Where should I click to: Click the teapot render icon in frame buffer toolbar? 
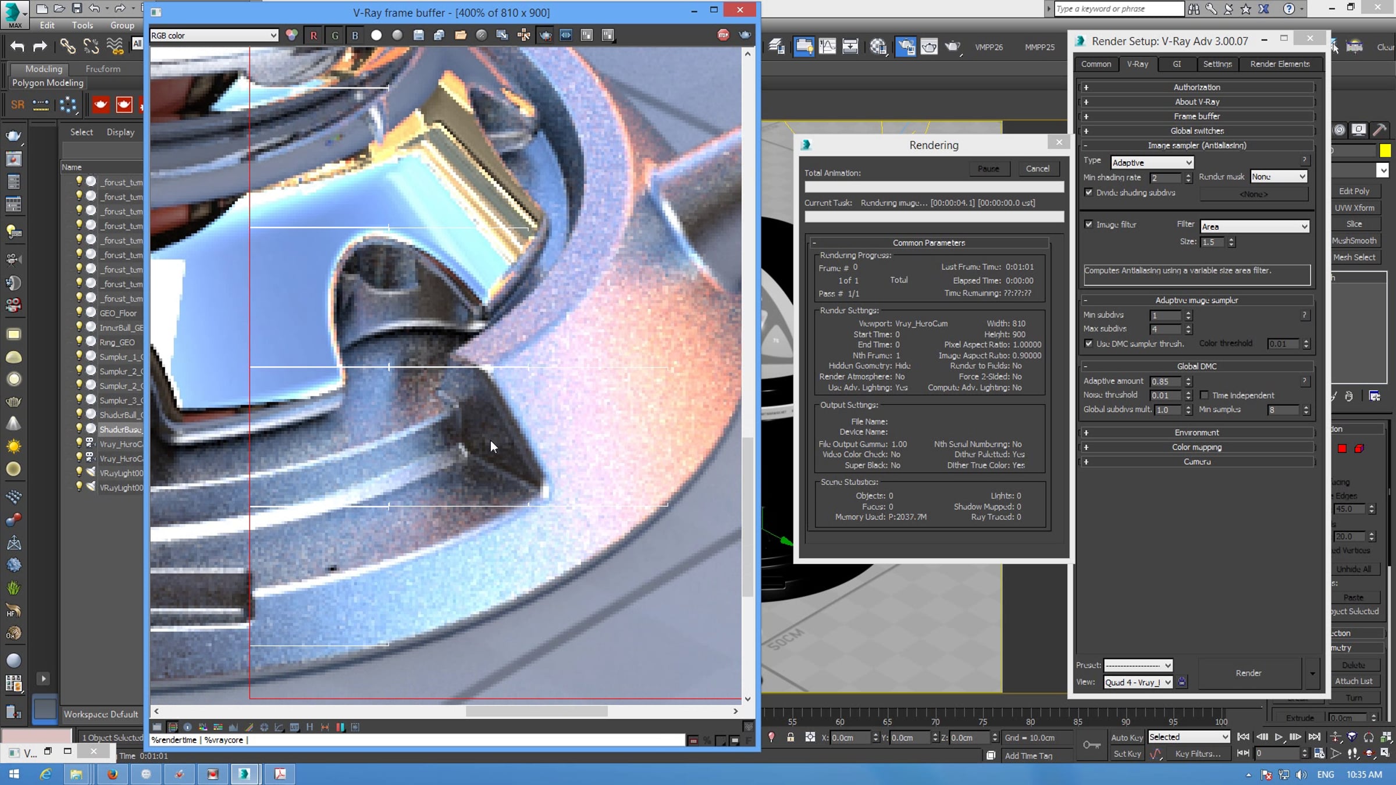click(x=745, y=35)
